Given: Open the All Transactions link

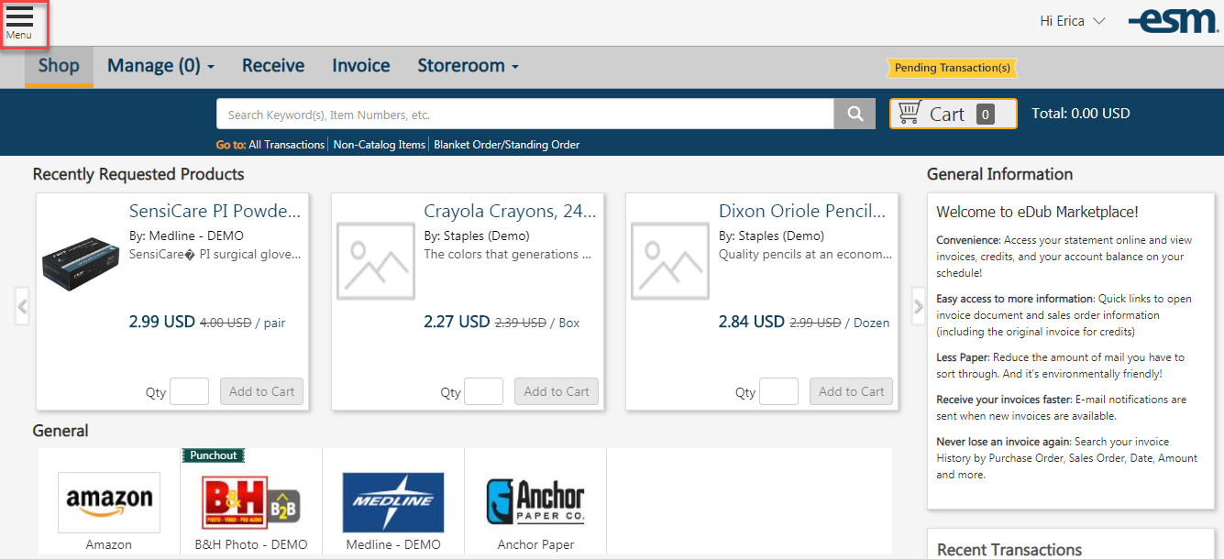Looking at the screenshot, I should (287, 145).
